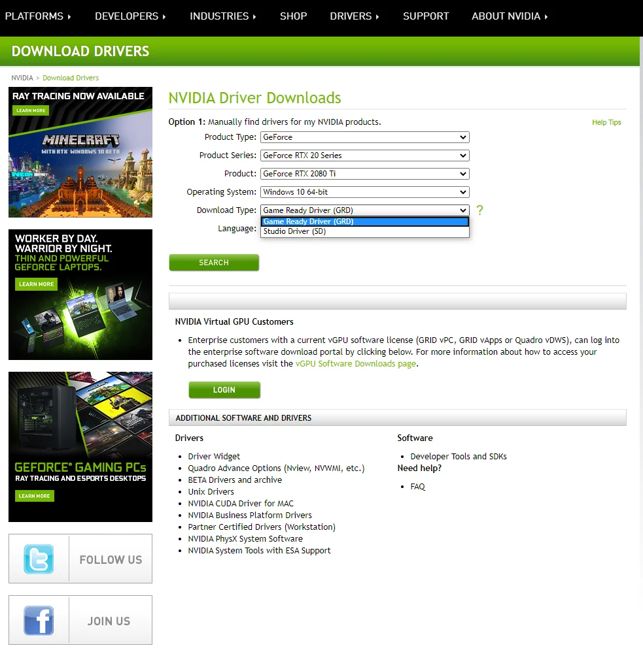The width and height of the screenshot is (643, 654).
Task: Open BETA Drivers and archive link
Action: click(235, 480)
